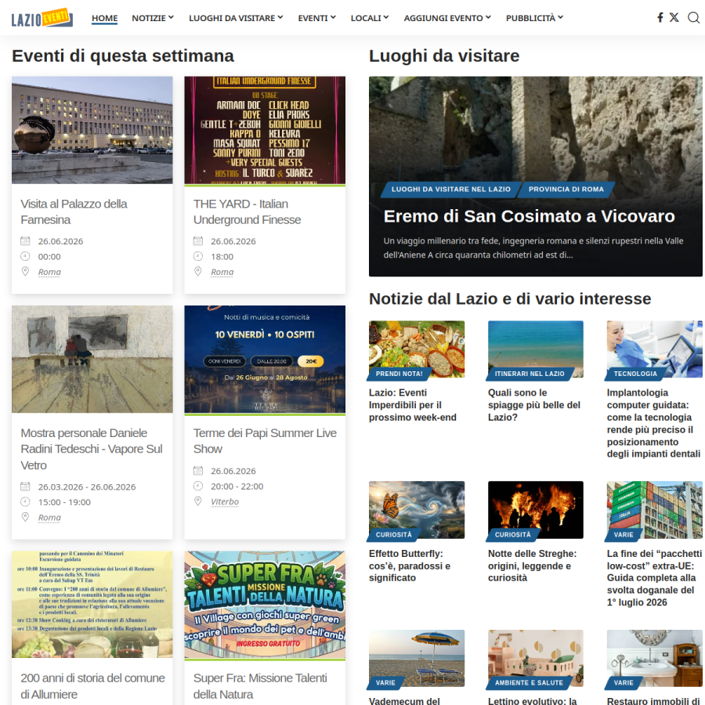
Task: Go to the Home menu item
Action: coord(104,18)
